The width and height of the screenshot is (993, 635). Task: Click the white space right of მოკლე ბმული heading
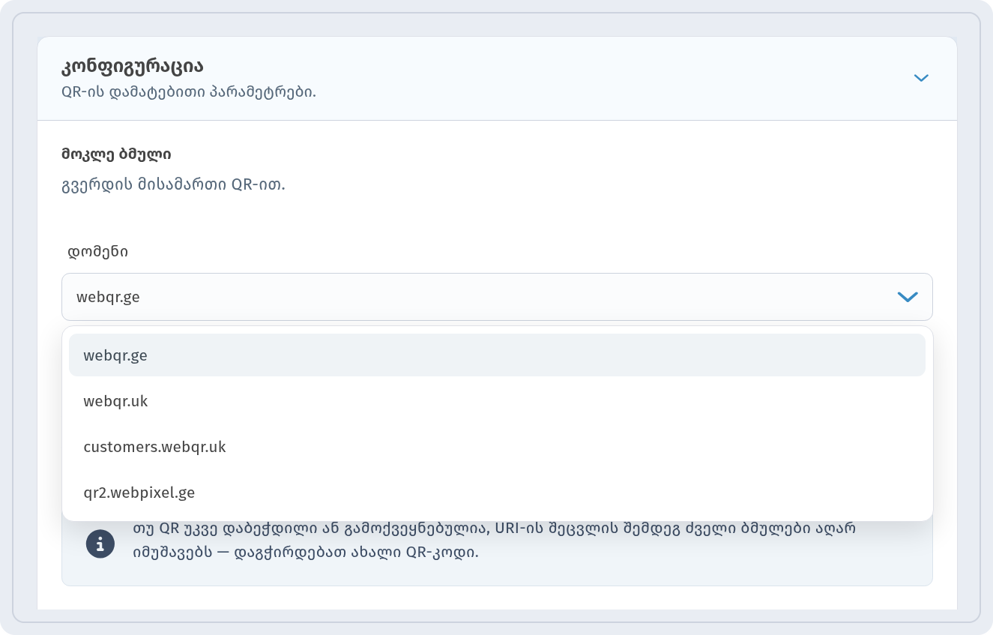tap(525, 154)
